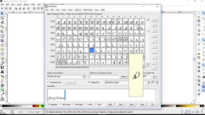Screen dimensions: 205x115
Task: Select the Rectangle tool in Inkscape
Action: click(2, 36)
